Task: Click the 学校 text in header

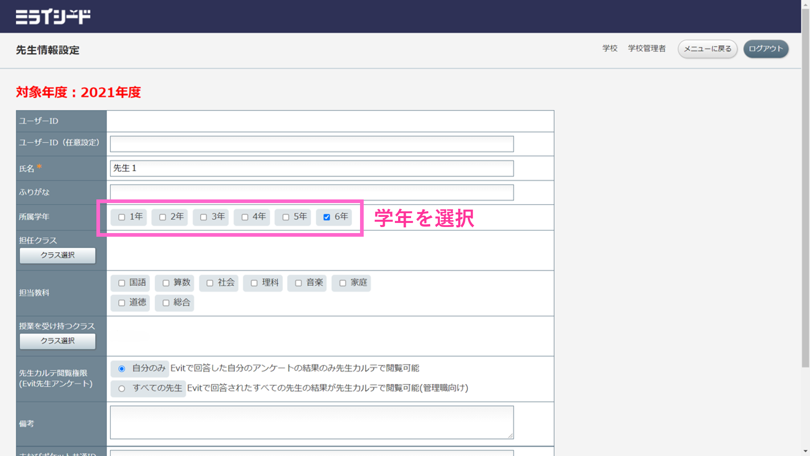Action: (610, 49)
